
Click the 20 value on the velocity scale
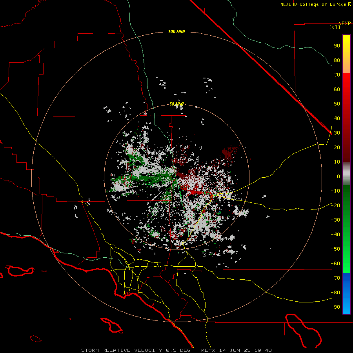pyautogui.click(x=337, y=147)
